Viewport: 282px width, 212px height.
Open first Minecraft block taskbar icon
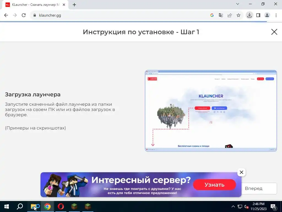point(74,206)
